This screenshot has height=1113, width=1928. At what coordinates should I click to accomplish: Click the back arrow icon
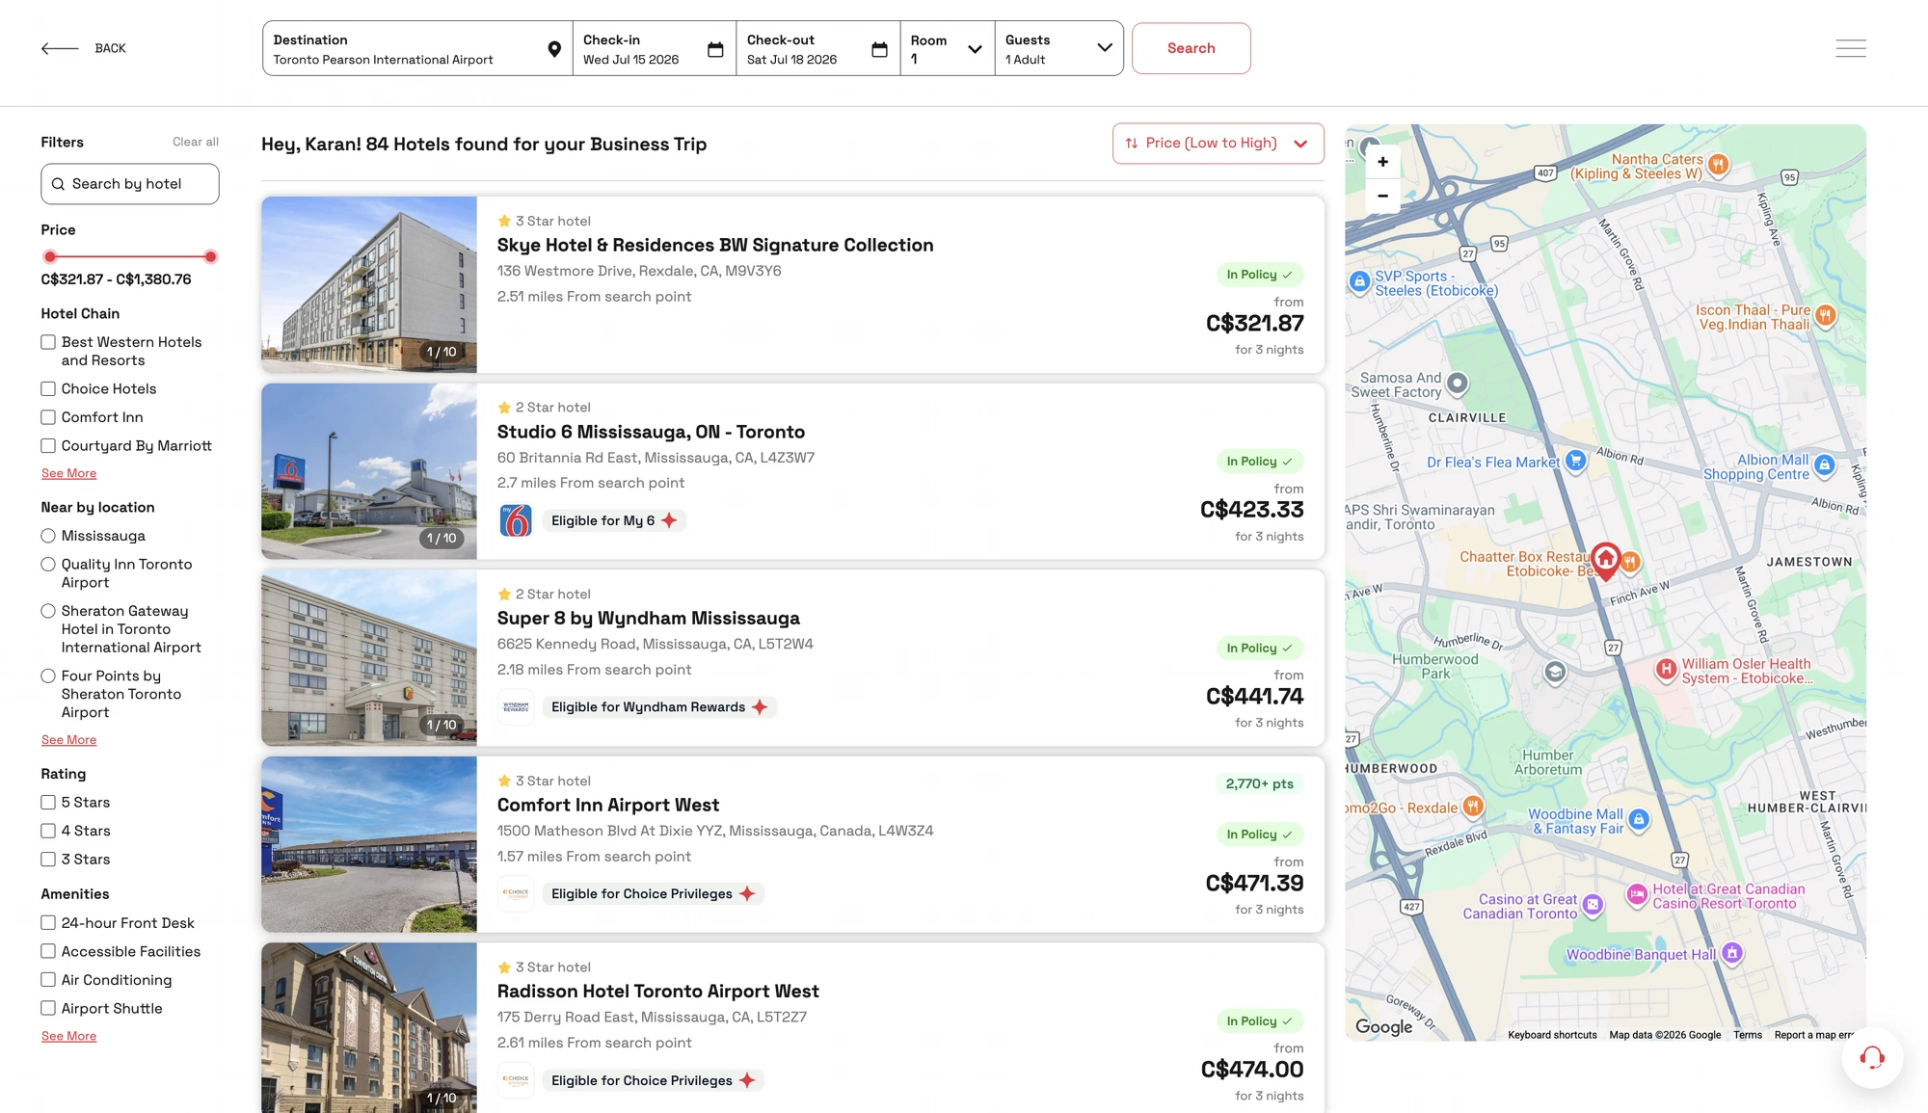pos(60,48)
